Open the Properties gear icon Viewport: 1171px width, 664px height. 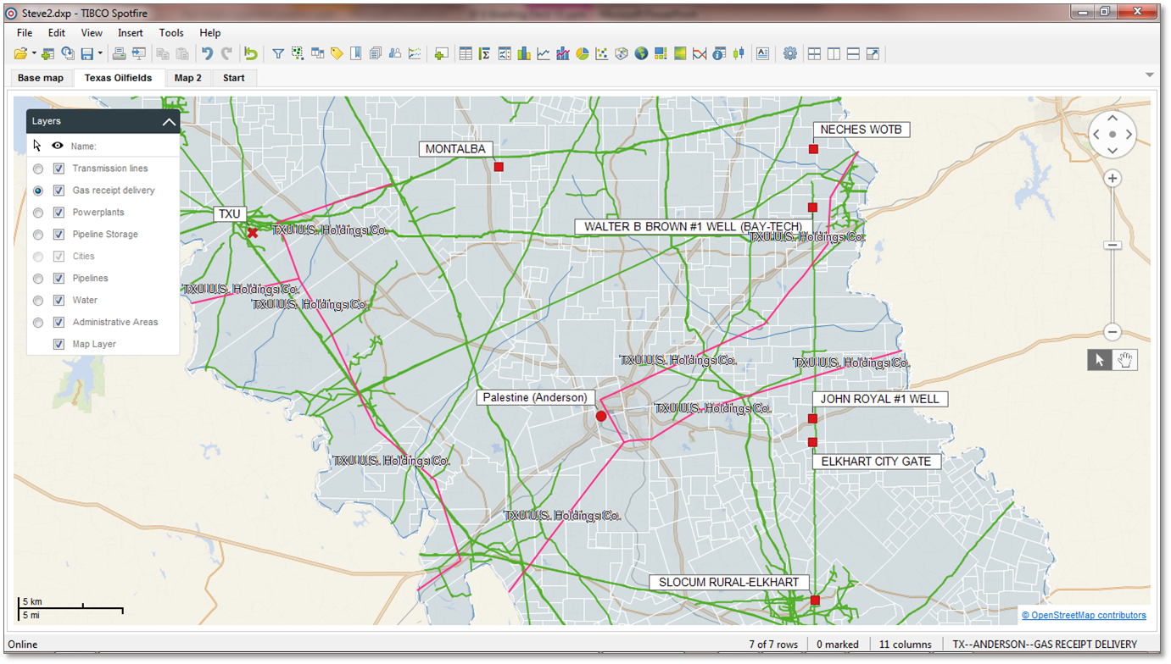click(x=790, y=54)
